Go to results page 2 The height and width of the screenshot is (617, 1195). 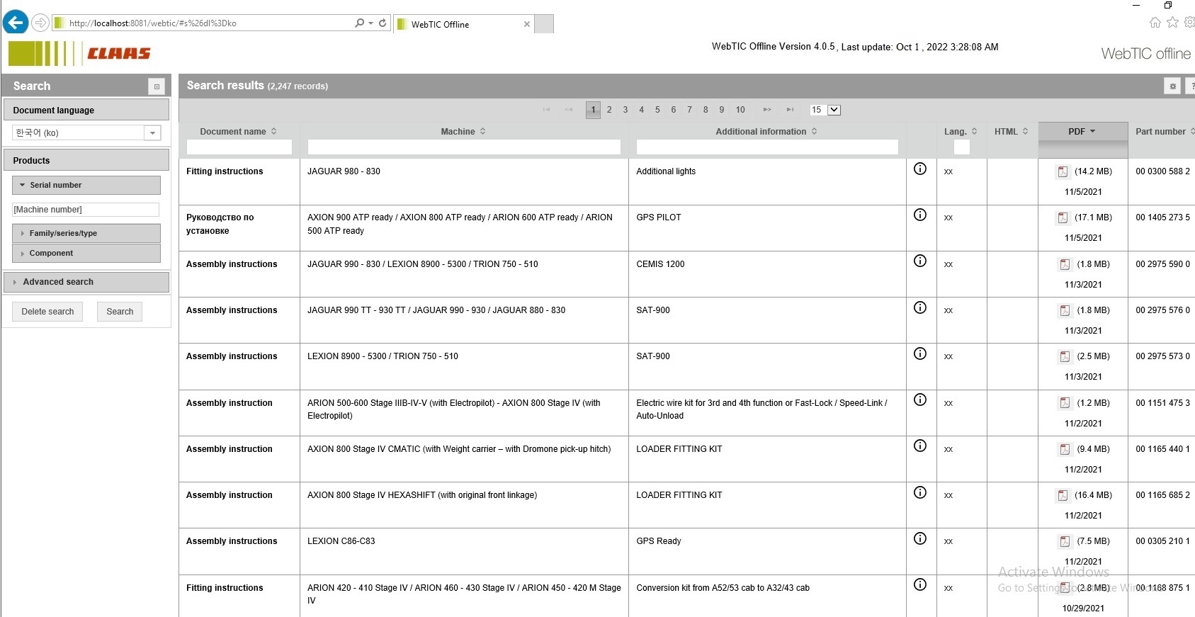point(609,110)
